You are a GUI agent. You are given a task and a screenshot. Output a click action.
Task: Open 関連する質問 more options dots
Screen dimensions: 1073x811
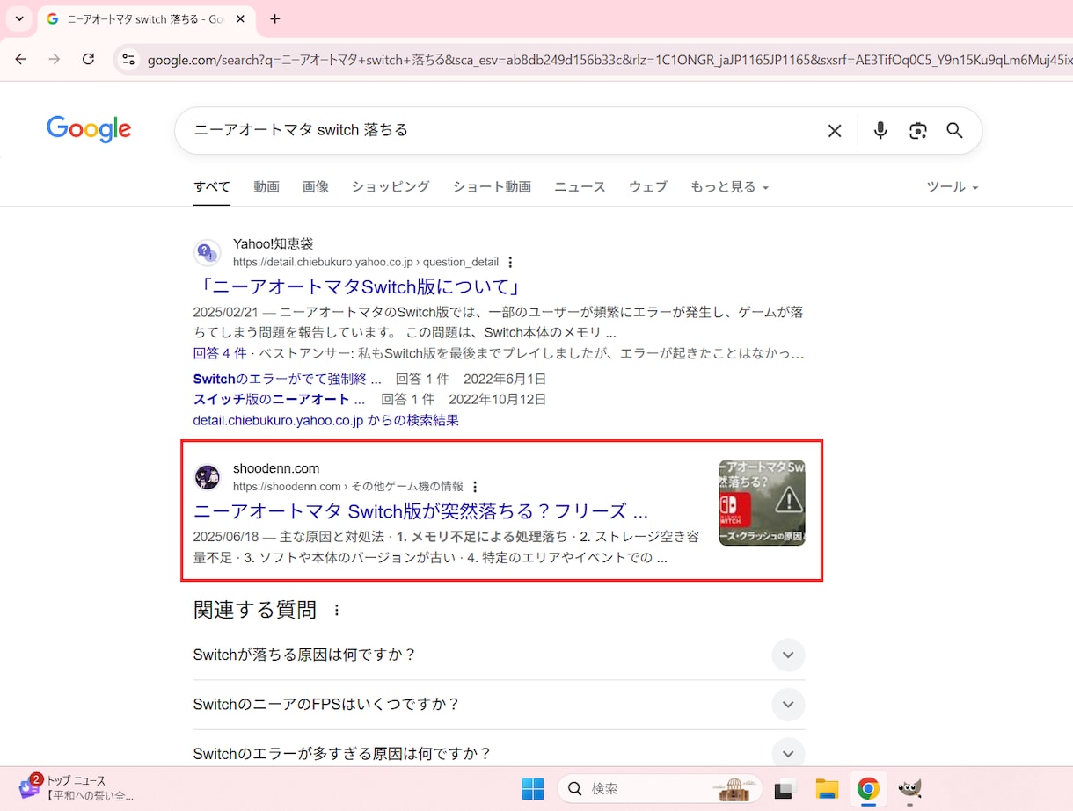336,610
